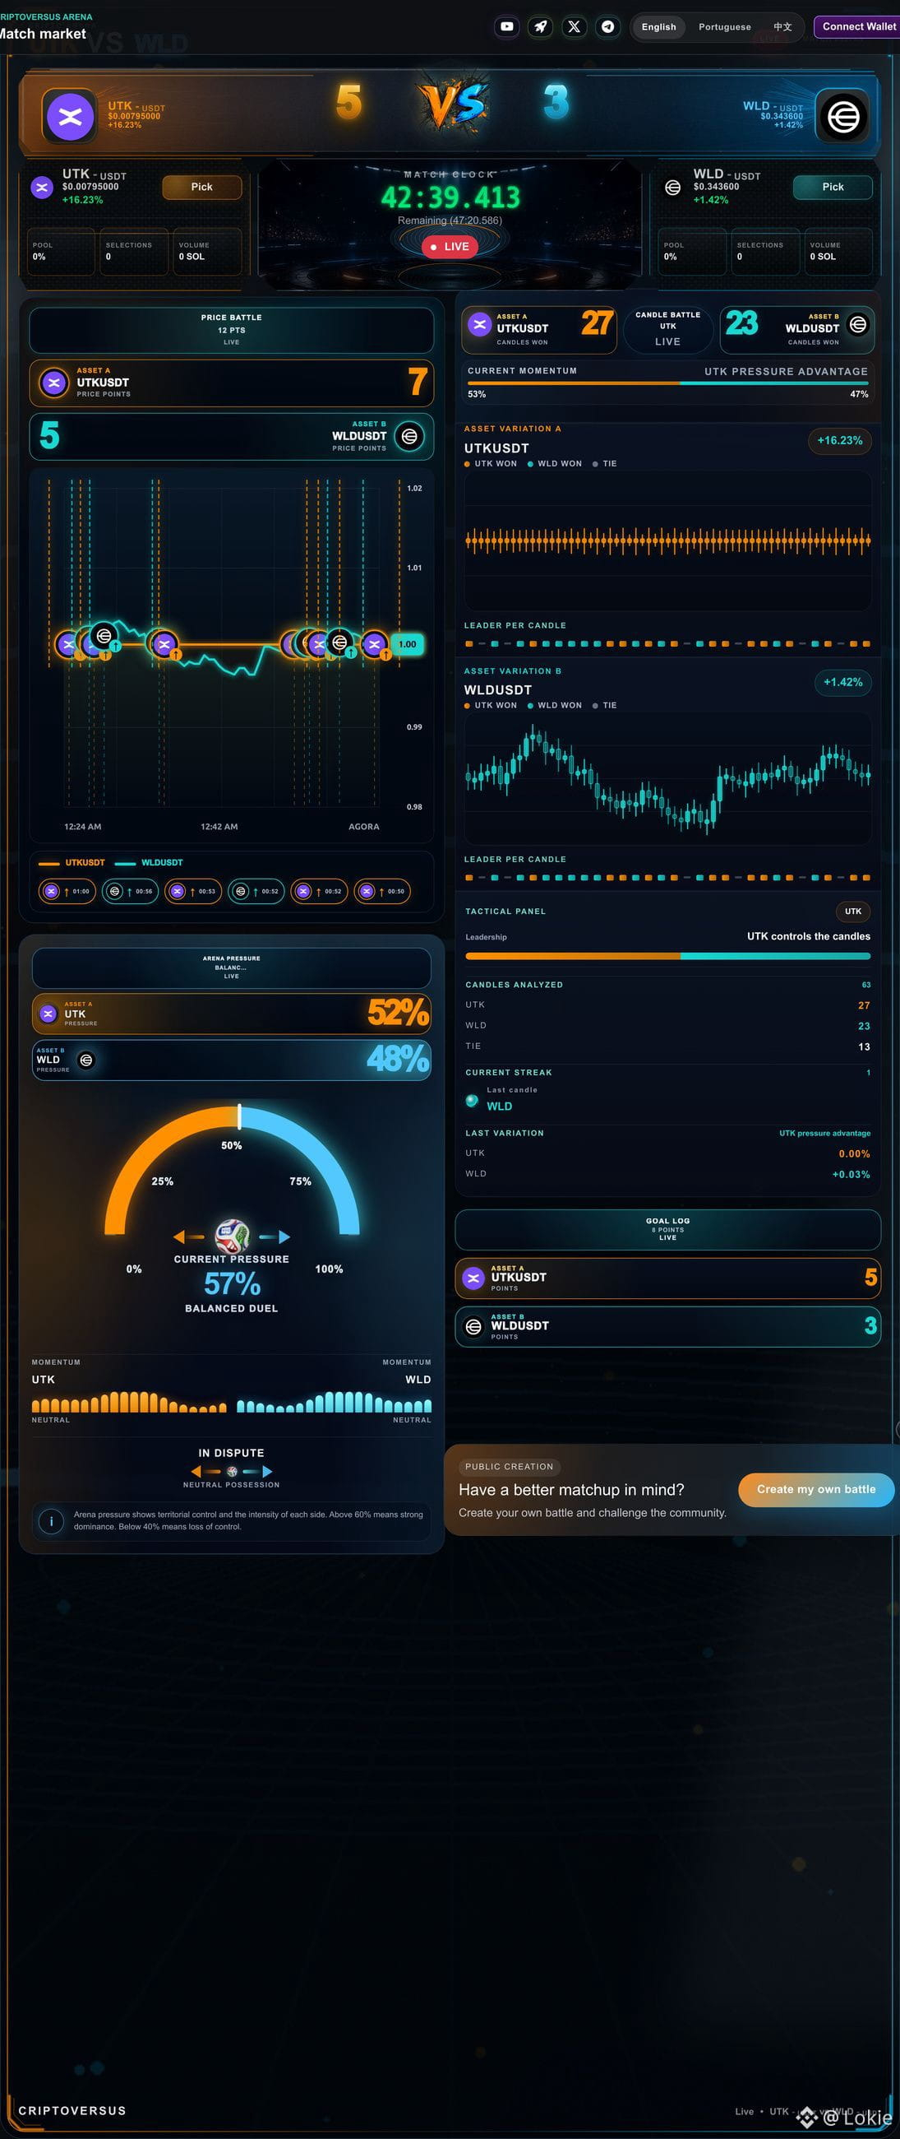This screenshot has width=900, height=2139.
Task: Switch language to Portuguese
Action: tap(724, 26)
